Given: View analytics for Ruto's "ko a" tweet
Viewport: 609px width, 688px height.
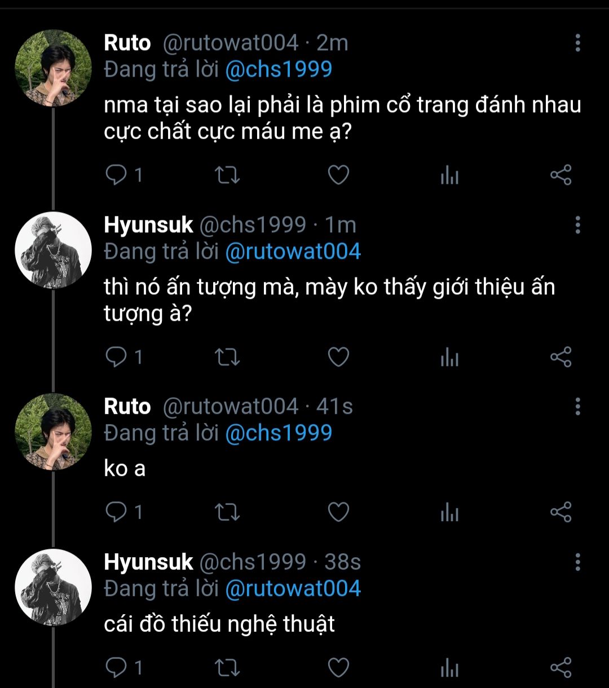Looking at the screenshot, I should pos(449,513).
